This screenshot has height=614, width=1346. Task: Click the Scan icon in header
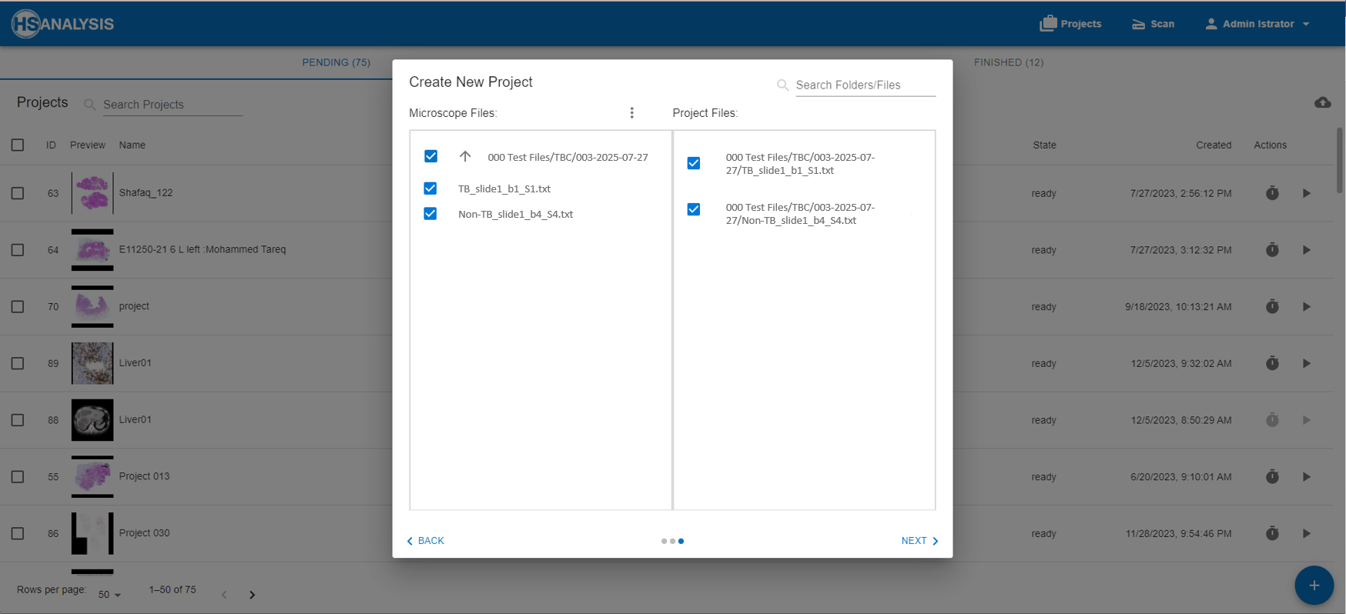[1138, 24]
